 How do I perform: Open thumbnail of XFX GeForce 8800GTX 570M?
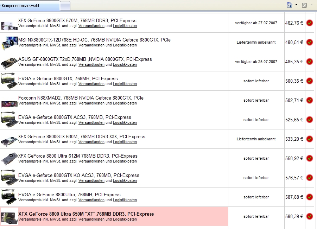pos(9,25)
